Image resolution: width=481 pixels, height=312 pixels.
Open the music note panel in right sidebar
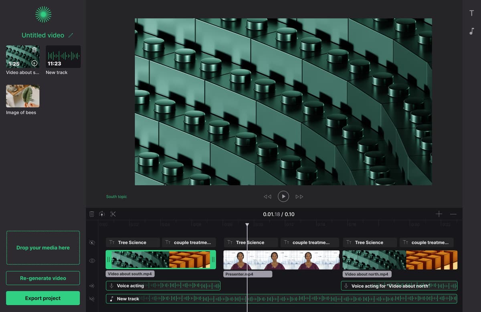[472, 31]
